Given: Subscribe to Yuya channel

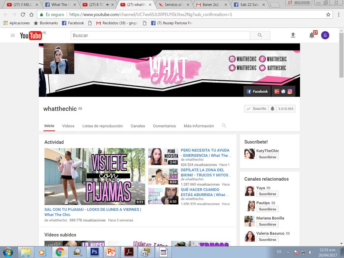Looking at the screenshot, I should pyautogui.click(x=267, y=194).
